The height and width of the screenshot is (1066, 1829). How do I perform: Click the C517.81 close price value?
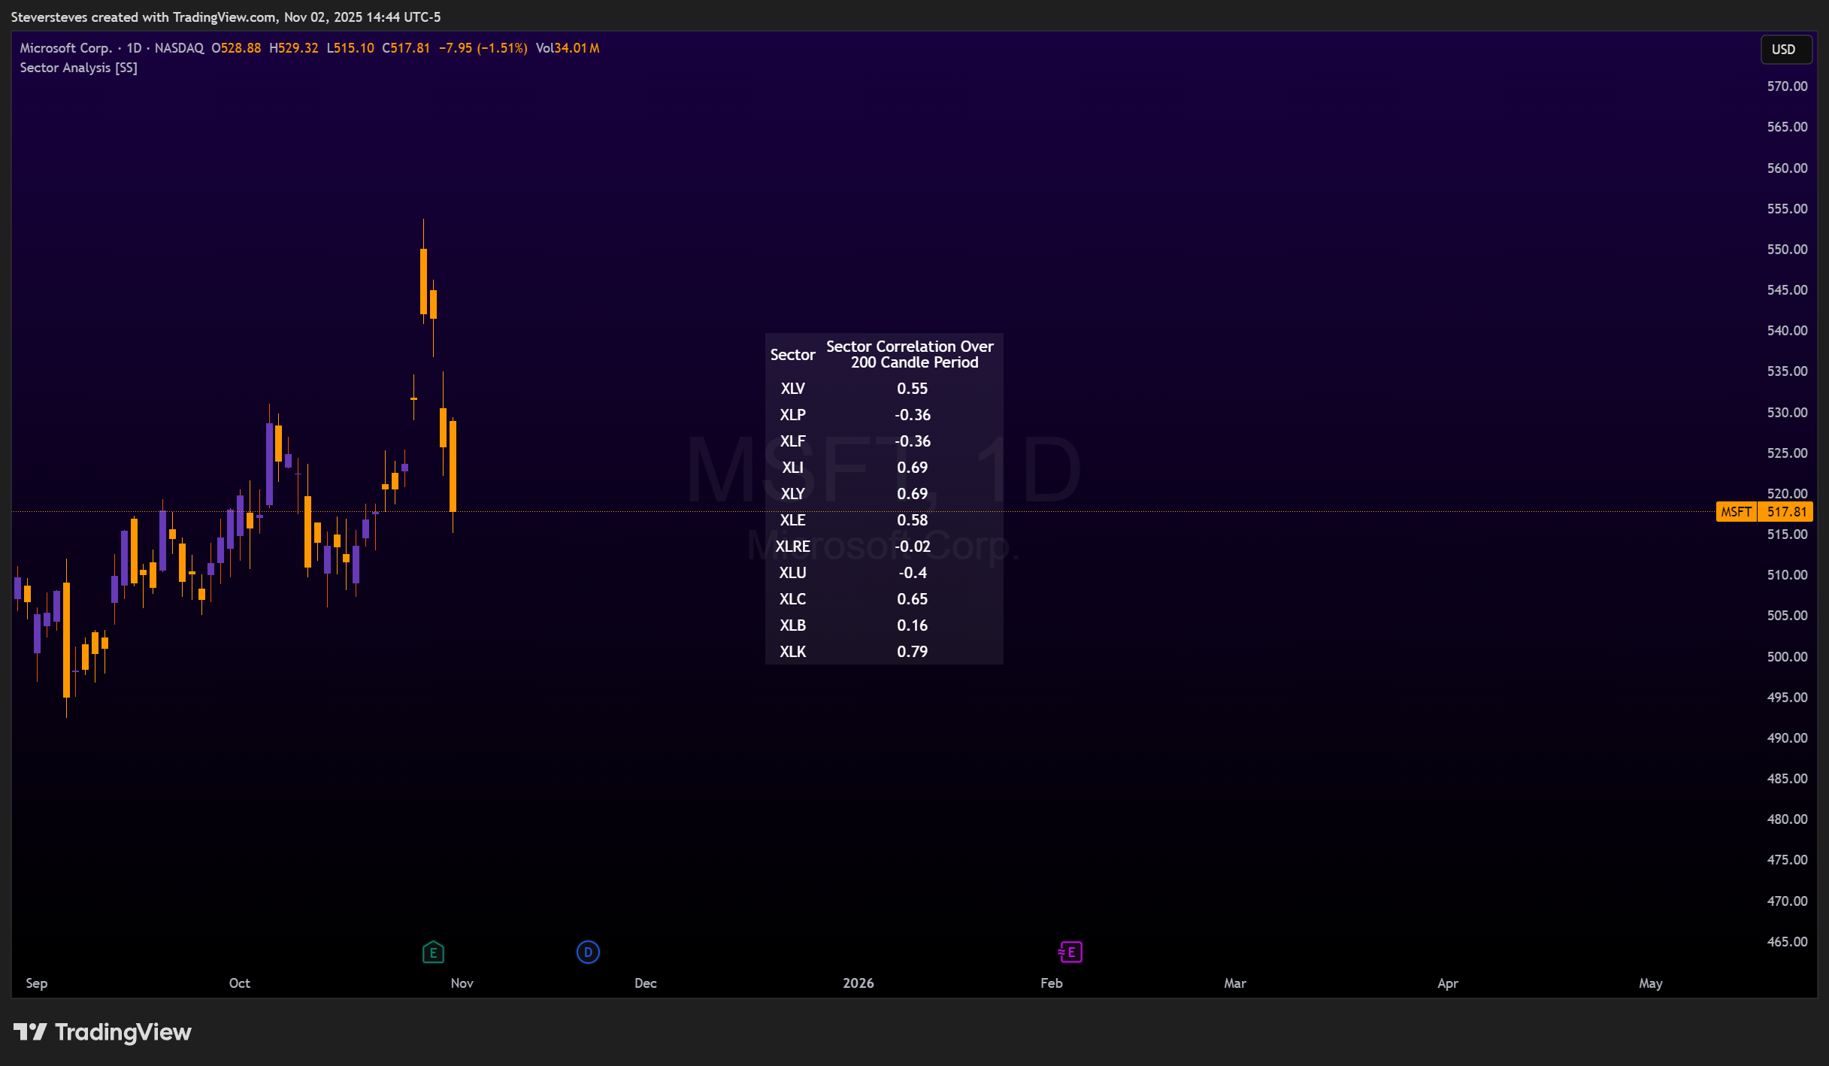click(x=406, y=48)
